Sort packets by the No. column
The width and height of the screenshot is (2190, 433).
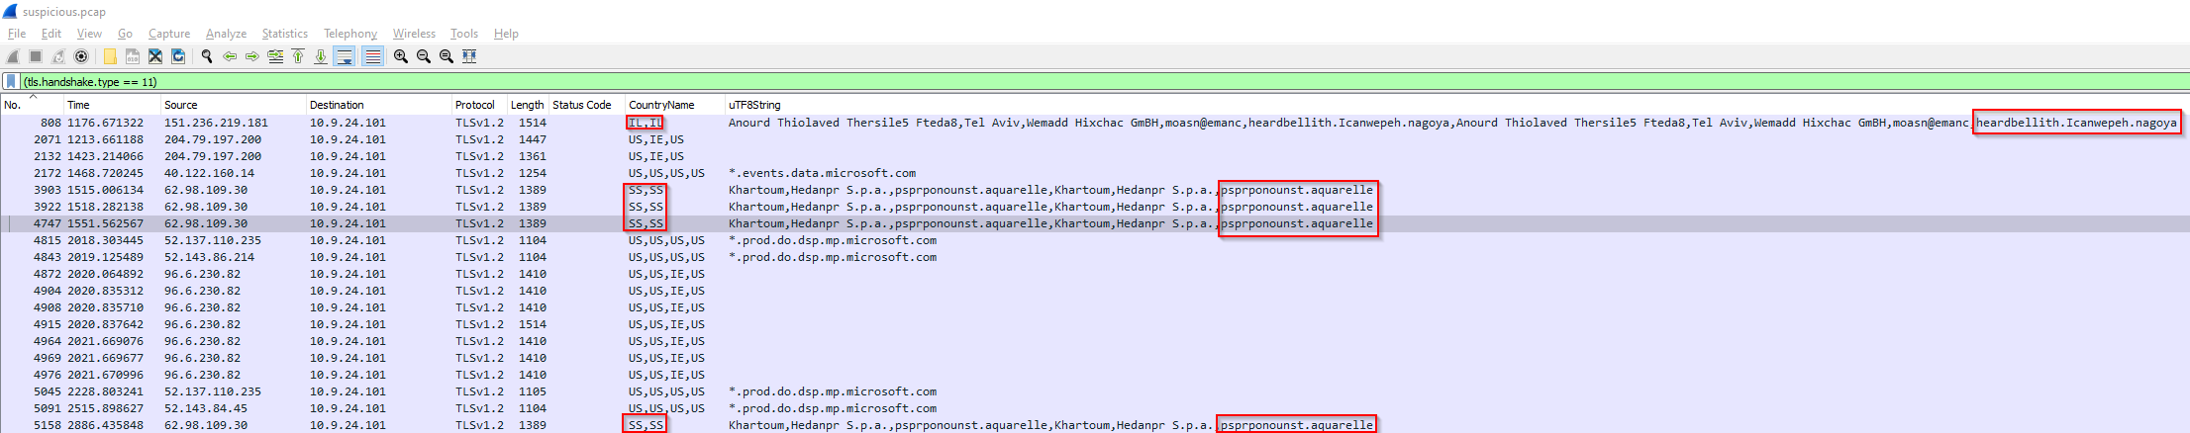pos(13,105)
